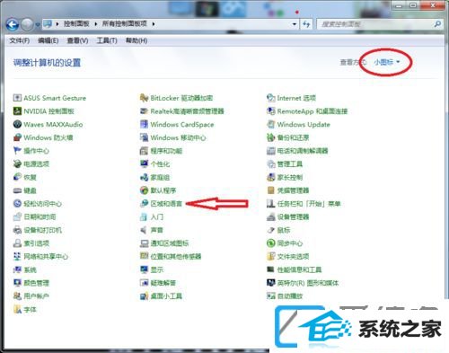
Task: Open the address bar history dropdown arrow
Action: click(295, 24)
